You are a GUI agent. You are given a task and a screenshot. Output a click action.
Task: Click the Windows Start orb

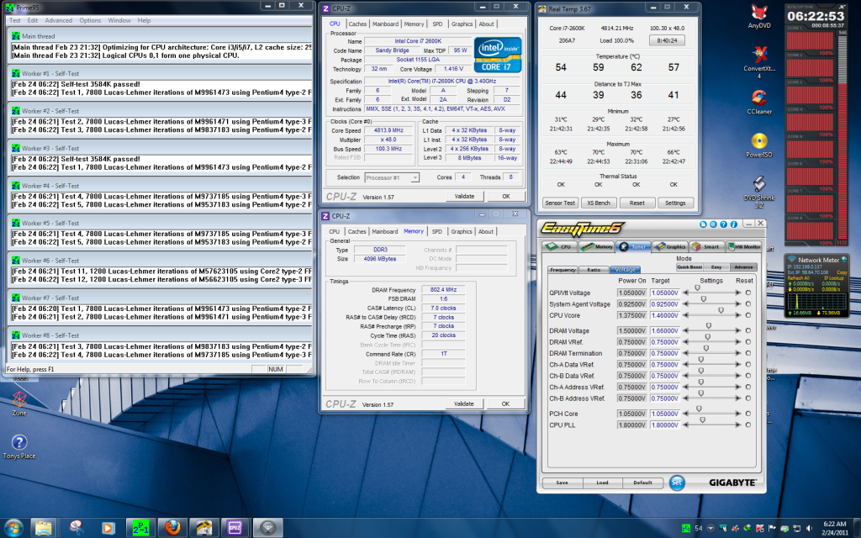coord(13,528)
